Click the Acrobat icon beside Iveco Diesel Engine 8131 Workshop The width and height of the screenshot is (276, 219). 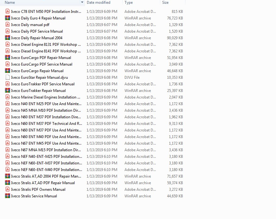pos(7,44)
